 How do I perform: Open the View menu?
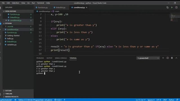tap(23, 3)
